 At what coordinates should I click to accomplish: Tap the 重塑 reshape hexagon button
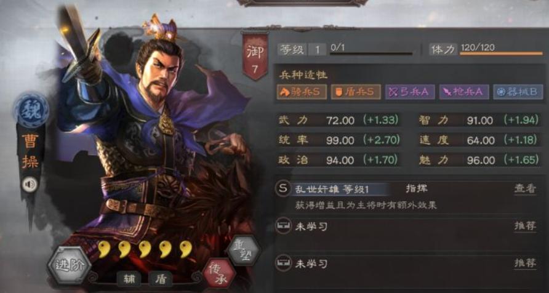[x=243, y=251]
